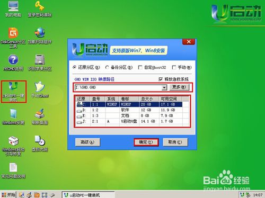Click the J: drive icon in partition list
This screenshot has width=265, height=198.
[79, 122]
